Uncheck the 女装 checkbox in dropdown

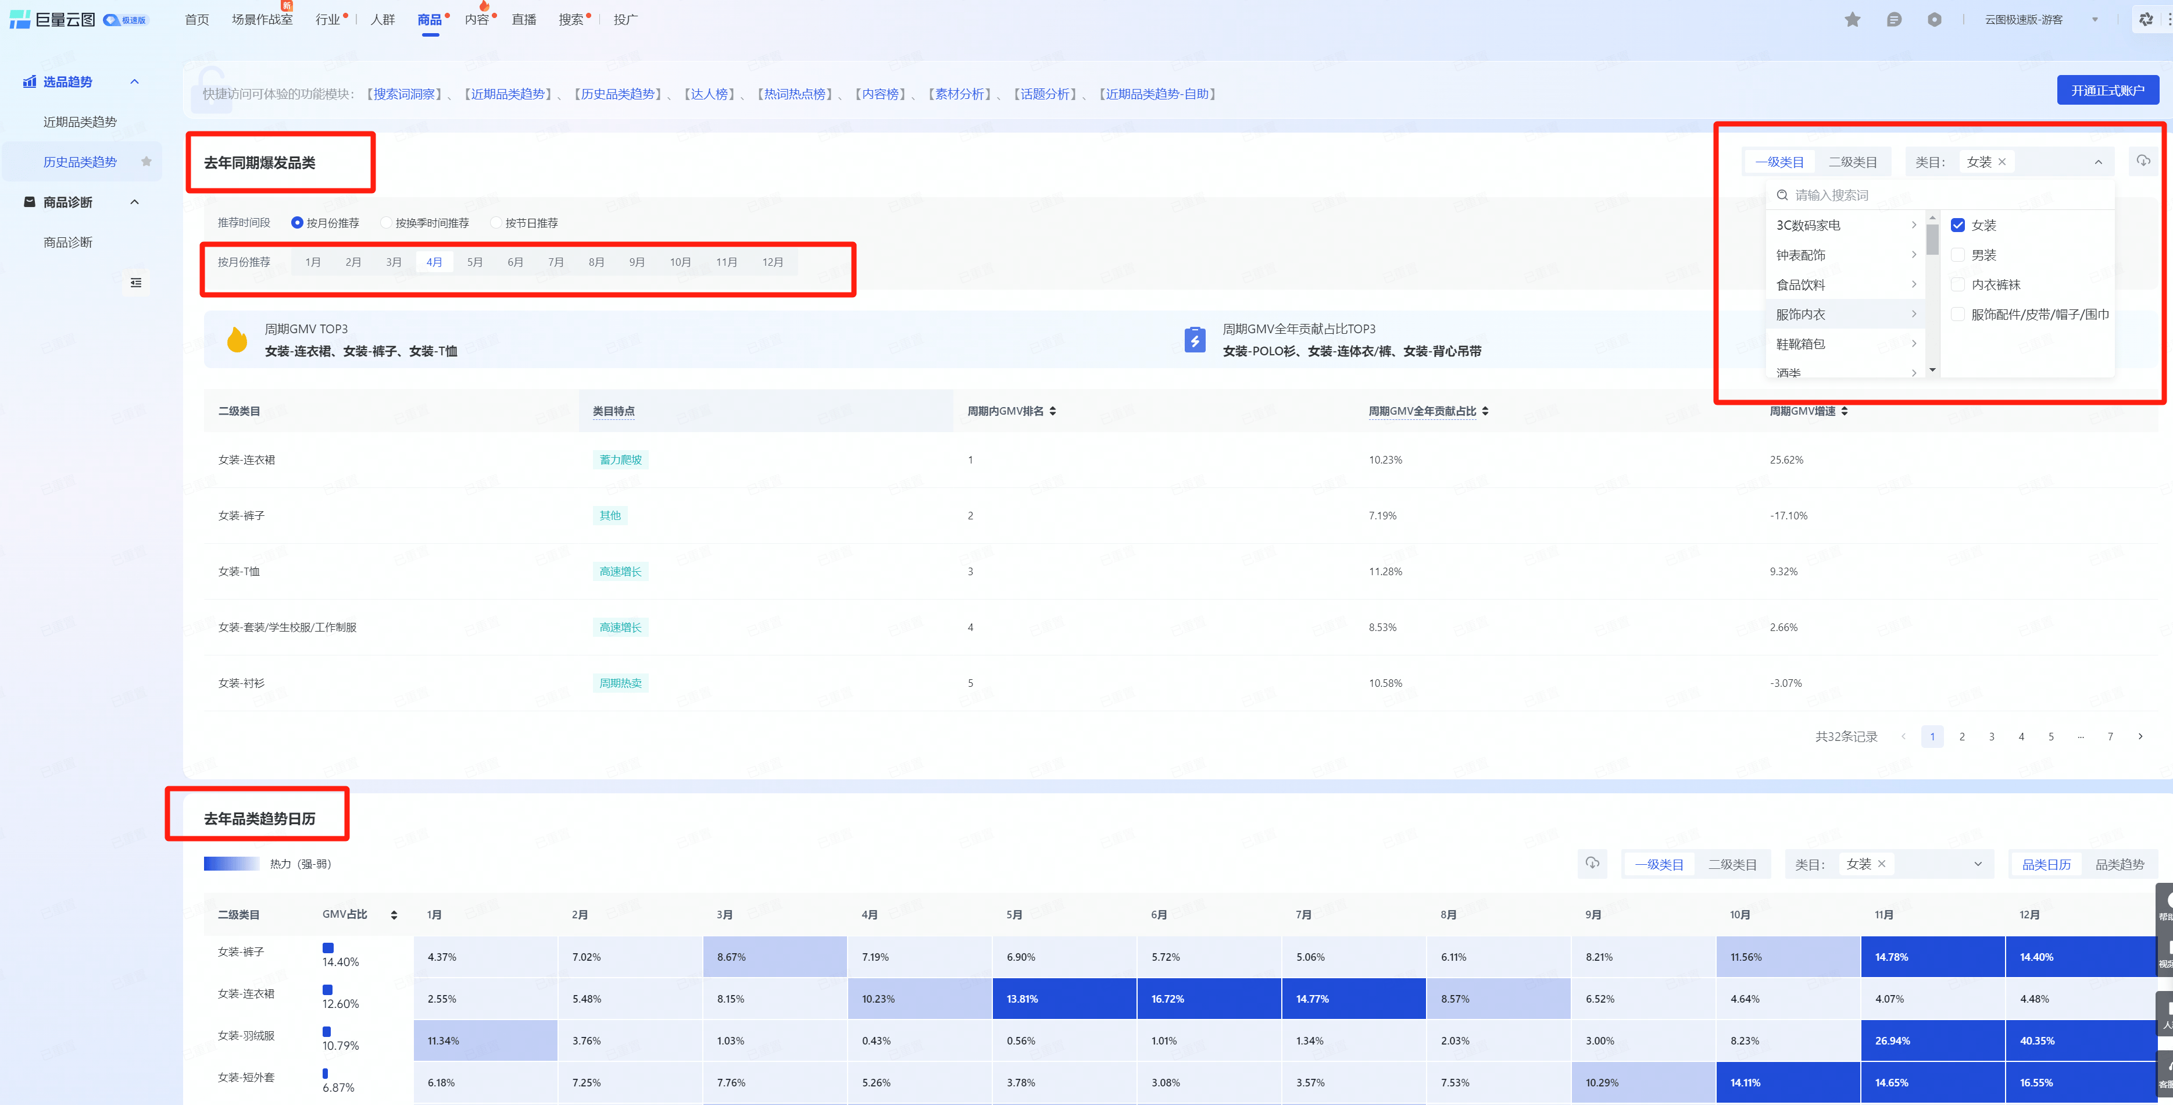pos(1958,226)
